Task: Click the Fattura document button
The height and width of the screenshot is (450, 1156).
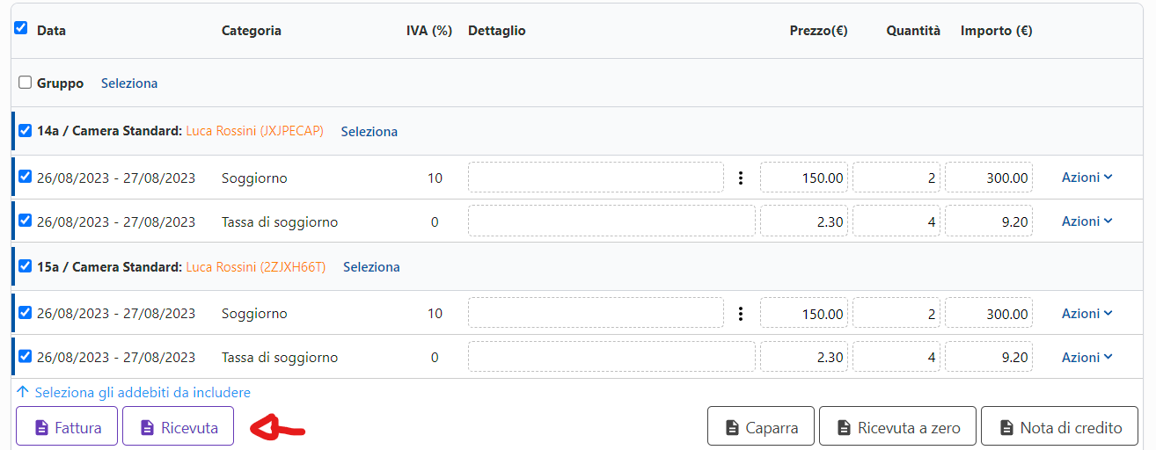Action: (67, 428)
